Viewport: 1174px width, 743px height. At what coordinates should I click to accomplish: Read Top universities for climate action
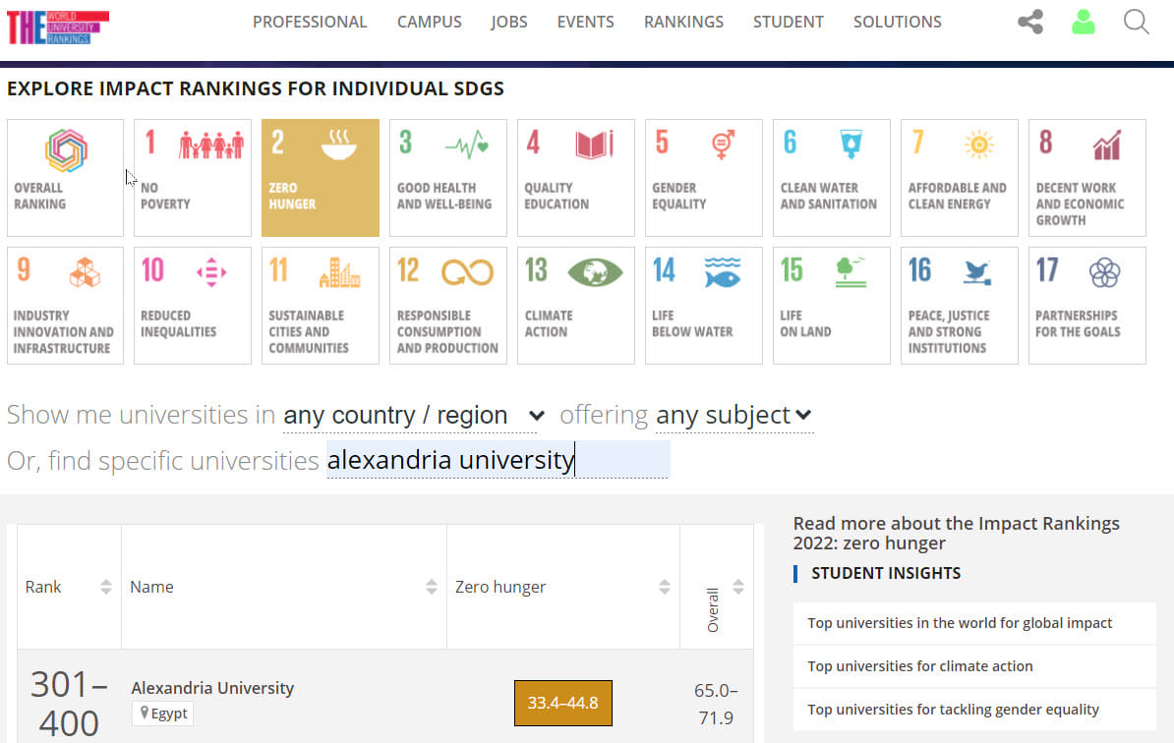point(919,666)
